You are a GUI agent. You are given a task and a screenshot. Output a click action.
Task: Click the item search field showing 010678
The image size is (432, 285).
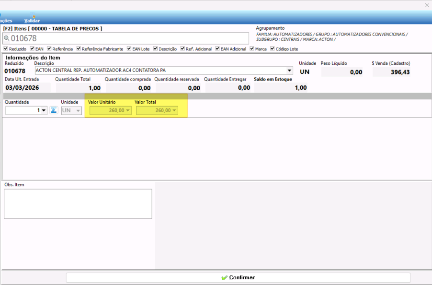click(x=125, y=38)
